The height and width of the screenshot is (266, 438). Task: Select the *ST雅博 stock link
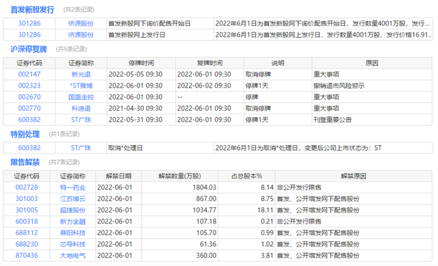(81, 85)
